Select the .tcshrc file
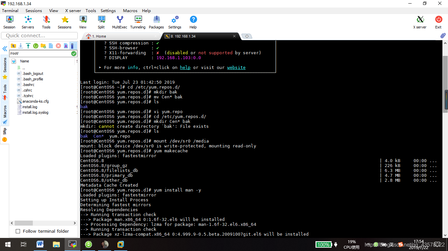The height and width of the screenshot is (251, 448). point(28,96)
